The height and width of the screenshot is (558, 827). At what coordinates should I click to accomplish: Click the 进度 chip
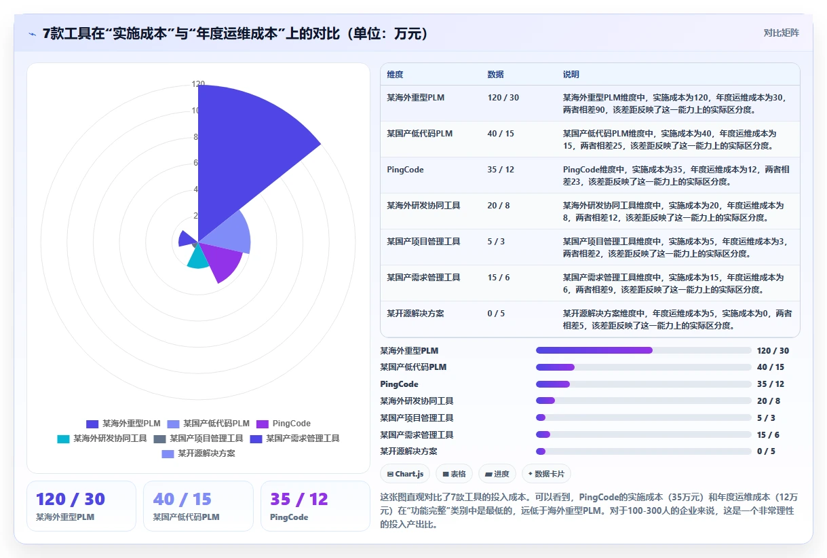point(497,474)
